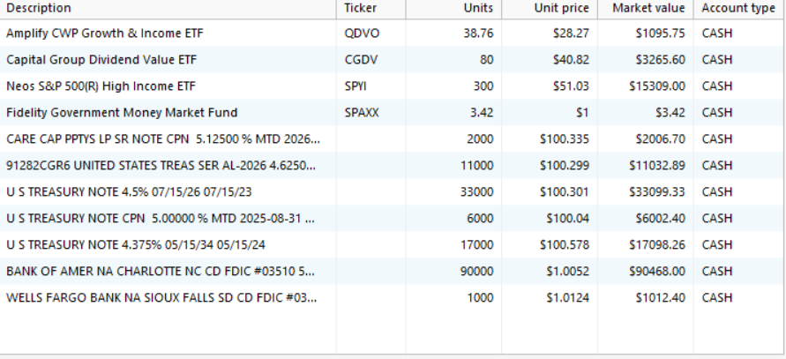
Task: Sort by the Ticker column header
Action: (371, 9)
